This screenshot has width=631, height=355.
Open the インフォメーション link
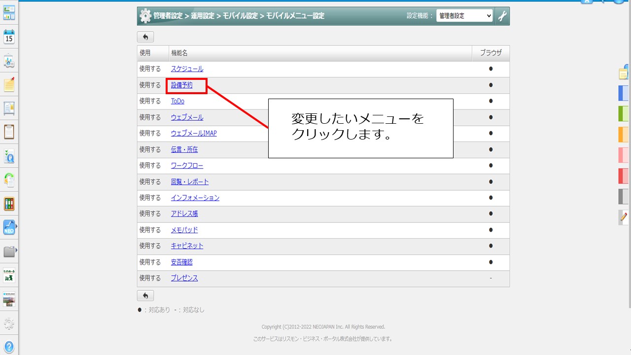click(x=195, y=198)
